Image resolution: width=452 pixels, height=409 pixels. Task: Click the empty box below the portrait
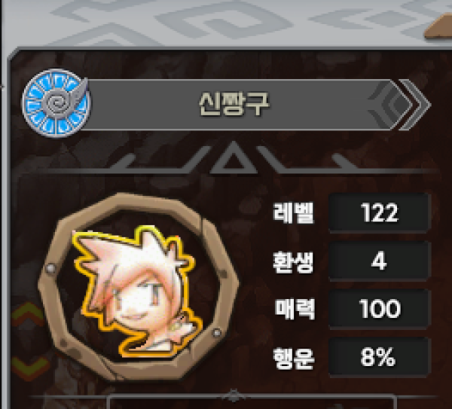tap(252, 402)
